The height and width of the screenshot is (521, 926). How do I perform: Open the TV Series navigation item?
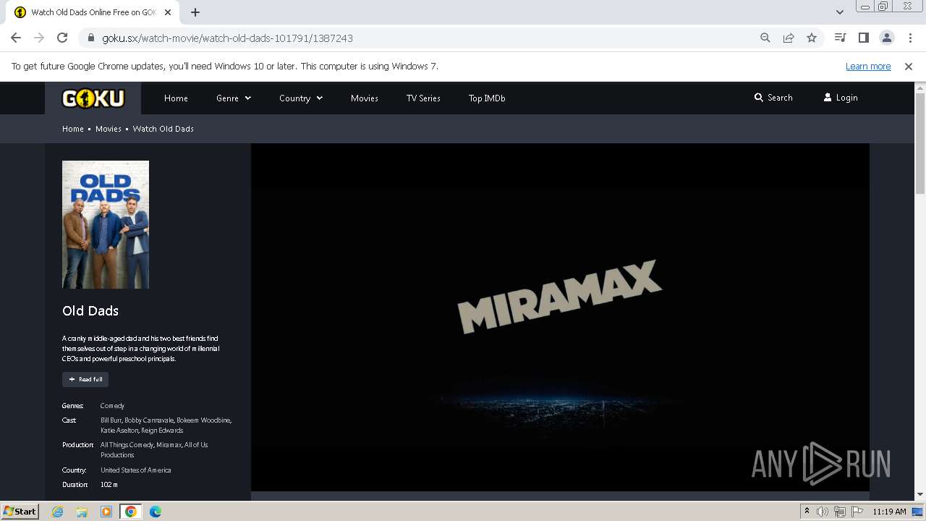[423, 98]
